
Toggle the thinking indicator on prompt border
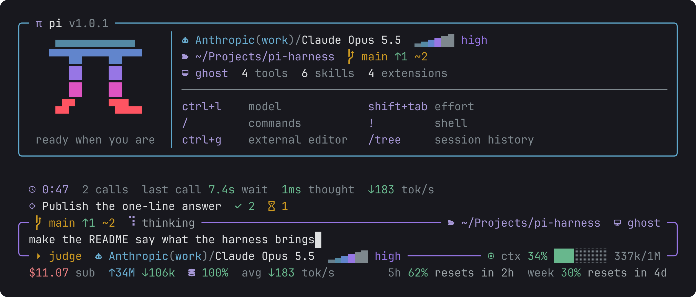pyautogui.click(x=162, y=222)
